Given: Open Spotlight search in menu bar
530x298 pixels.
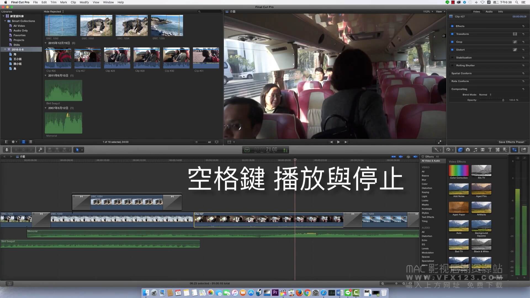Looking at the screenshot, I should pos(516,2).
